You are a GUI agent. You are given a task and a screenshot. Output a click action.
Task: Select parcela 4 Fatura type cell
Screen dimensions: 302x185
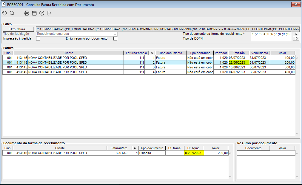[171, 72]
